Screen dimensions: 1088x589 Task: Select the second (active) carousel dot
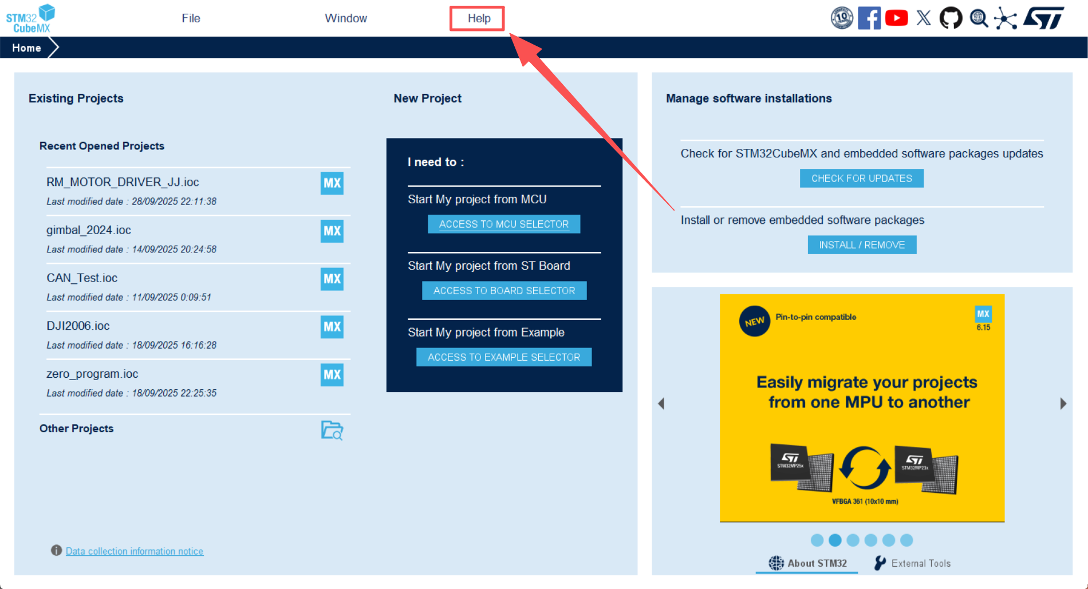point(835,540)
